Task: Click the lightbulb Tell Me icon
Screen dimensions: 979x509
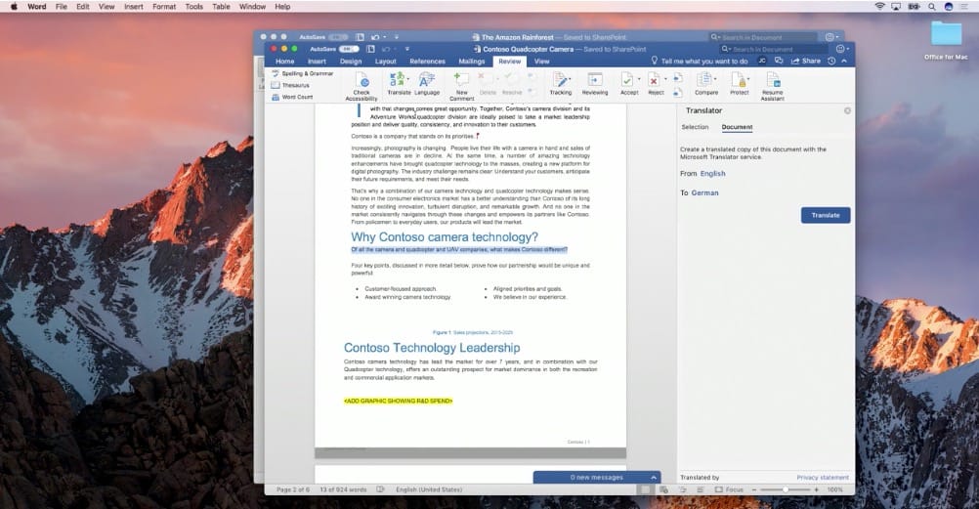Action: [x=655, y=61]
